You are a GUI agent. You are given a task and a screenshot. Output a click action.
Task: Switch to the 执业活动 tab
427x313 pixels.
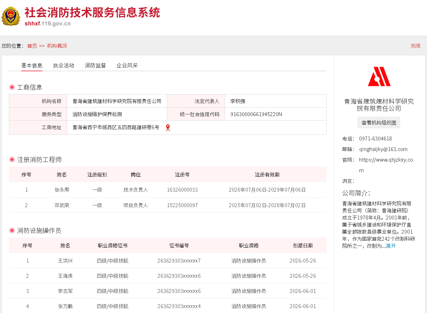pyautogui.click(x=64, y=65)
